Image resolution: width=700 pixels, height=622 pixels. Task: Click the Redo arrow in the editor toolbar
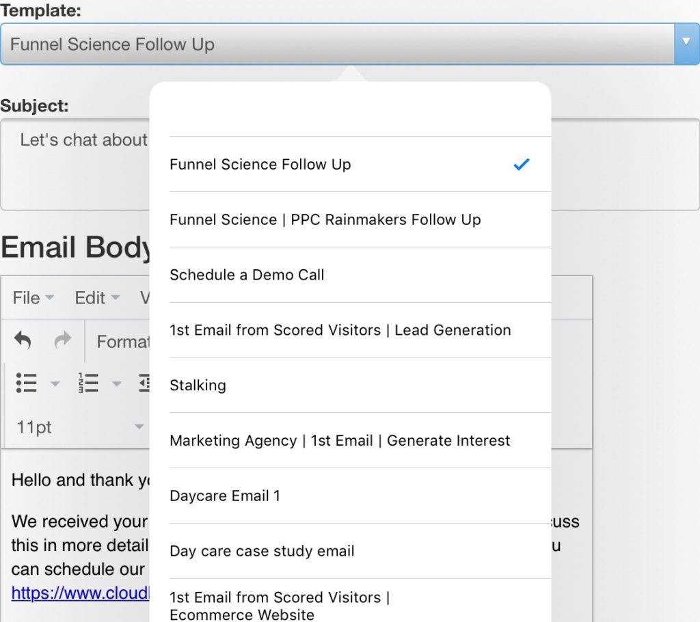(63, 340)
